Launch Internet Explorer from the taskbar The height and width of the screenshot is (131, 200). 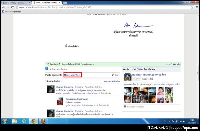(x=24, y=121)
